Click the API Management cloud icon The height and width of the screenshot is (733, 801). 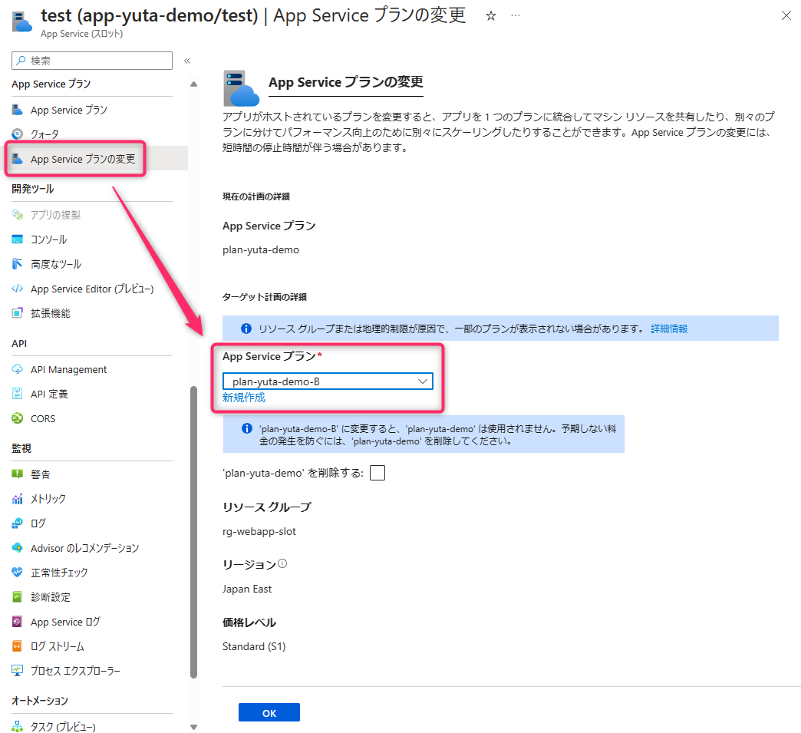[x=18, y=369]
